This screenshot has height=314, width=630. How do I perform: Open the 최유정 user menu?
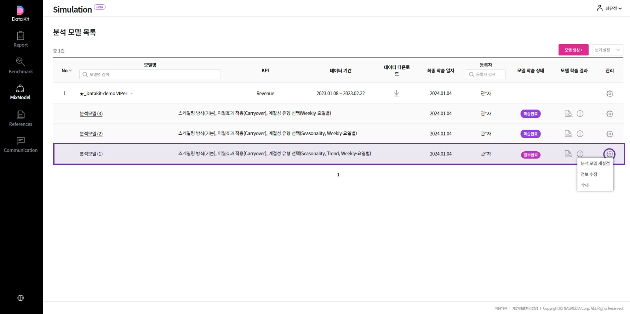(x=609, y=8)
